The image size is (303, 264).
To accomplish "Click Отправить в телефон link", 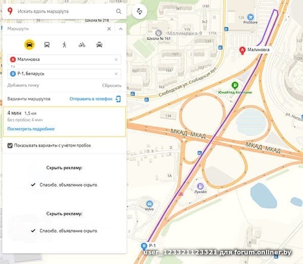I will pyautogui.click(x=91, y=99).
